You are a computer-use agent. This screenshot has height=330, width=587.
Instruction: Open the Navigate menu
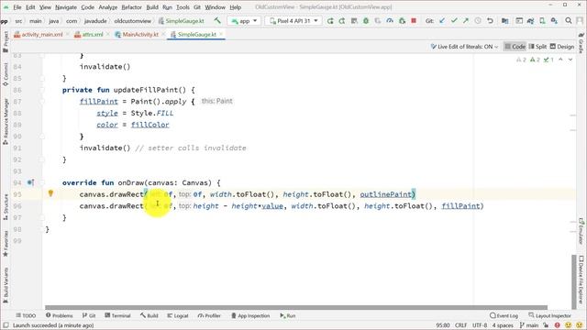tap(66, 7)
